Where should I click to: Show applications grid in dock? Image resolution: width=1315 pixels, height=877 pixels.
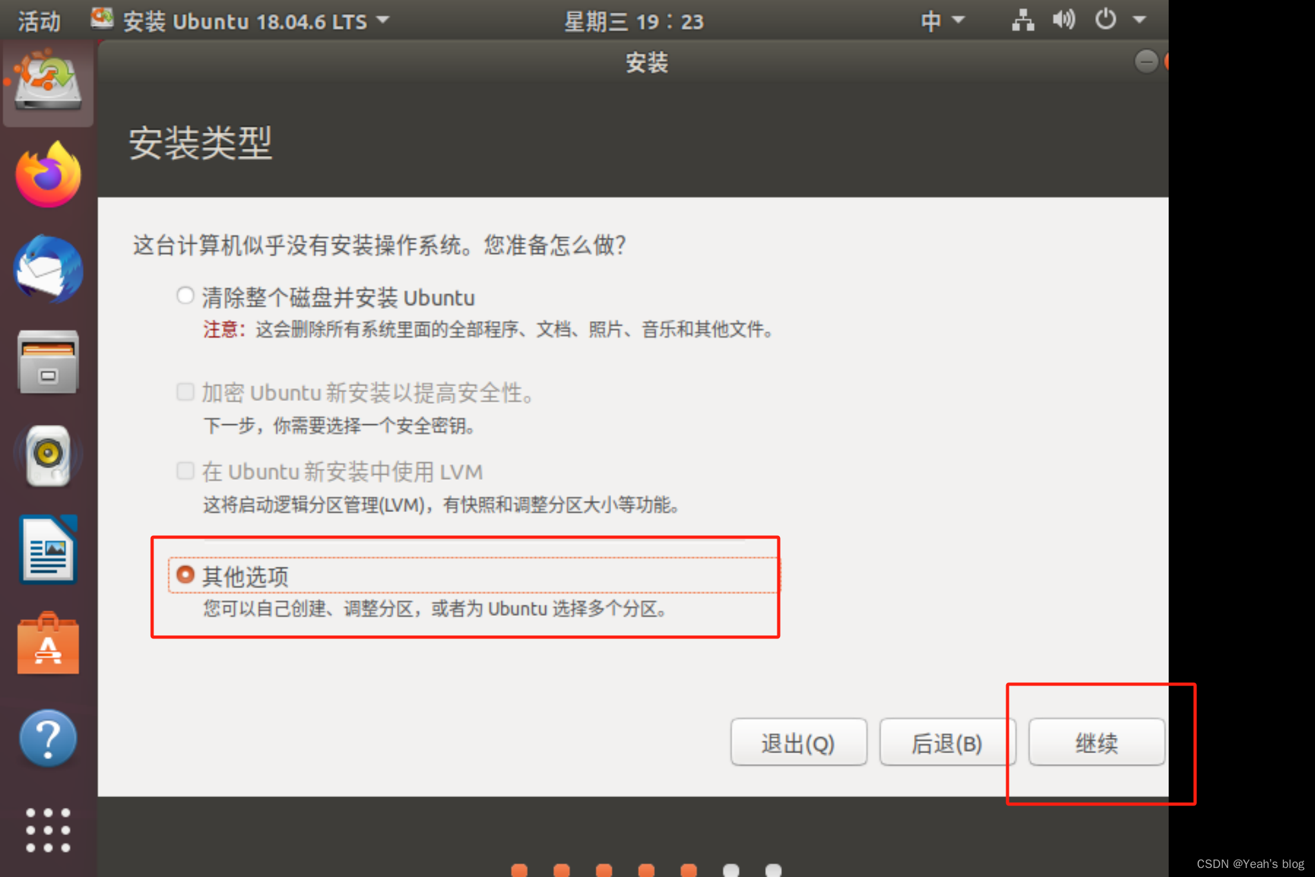point(48,830)
